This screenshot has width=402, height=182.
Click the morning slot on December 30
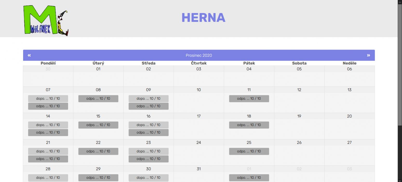[148, 178]
